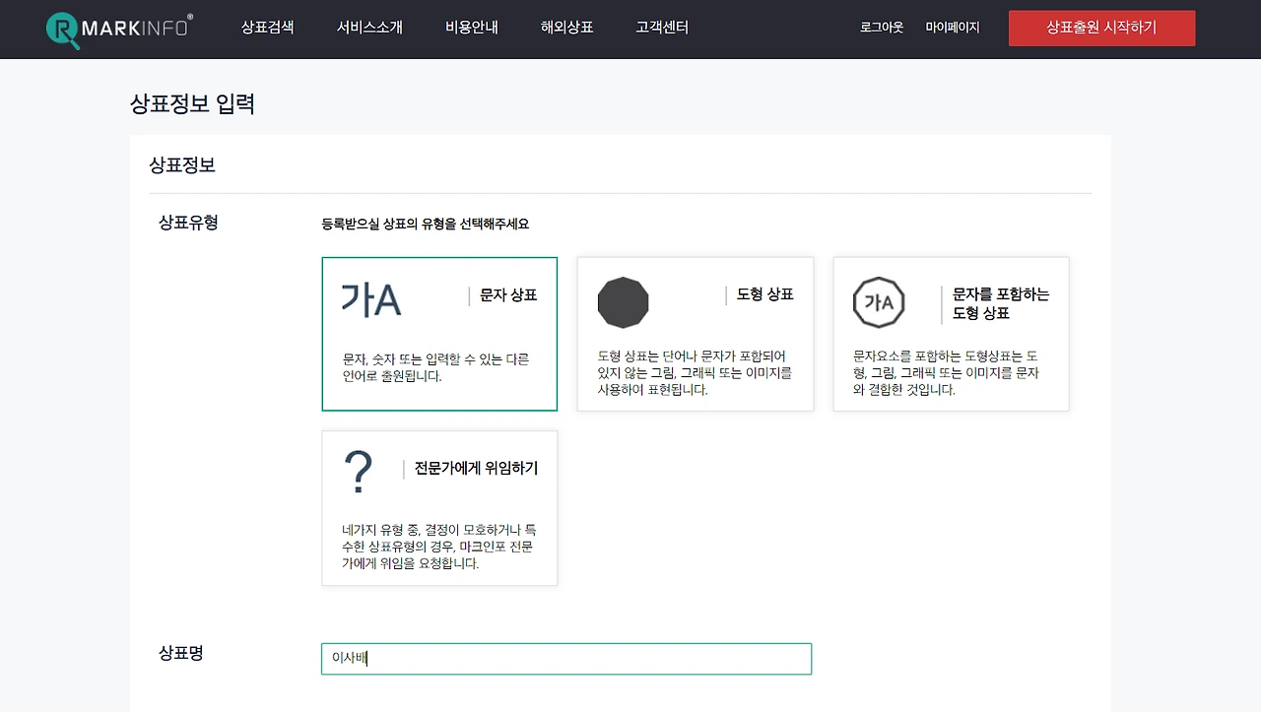Click the 문자 상표 label text
The image size is (1261, 712).
point(507,294)
